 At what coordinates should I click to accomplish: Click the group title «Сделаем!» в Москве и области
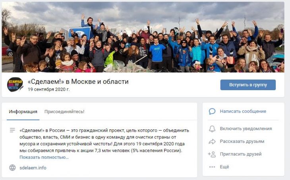point(78,81)
